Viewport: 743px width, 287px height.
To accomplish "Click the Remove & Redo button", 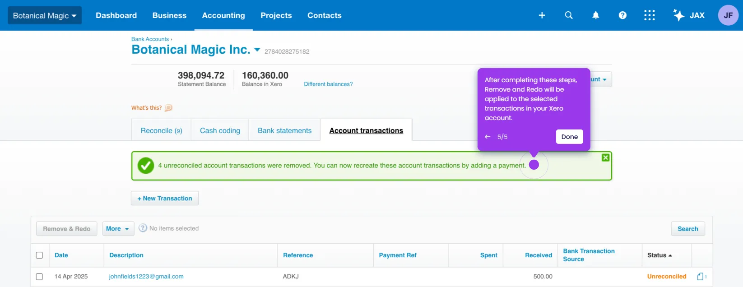I will click(x=67, y=229).
